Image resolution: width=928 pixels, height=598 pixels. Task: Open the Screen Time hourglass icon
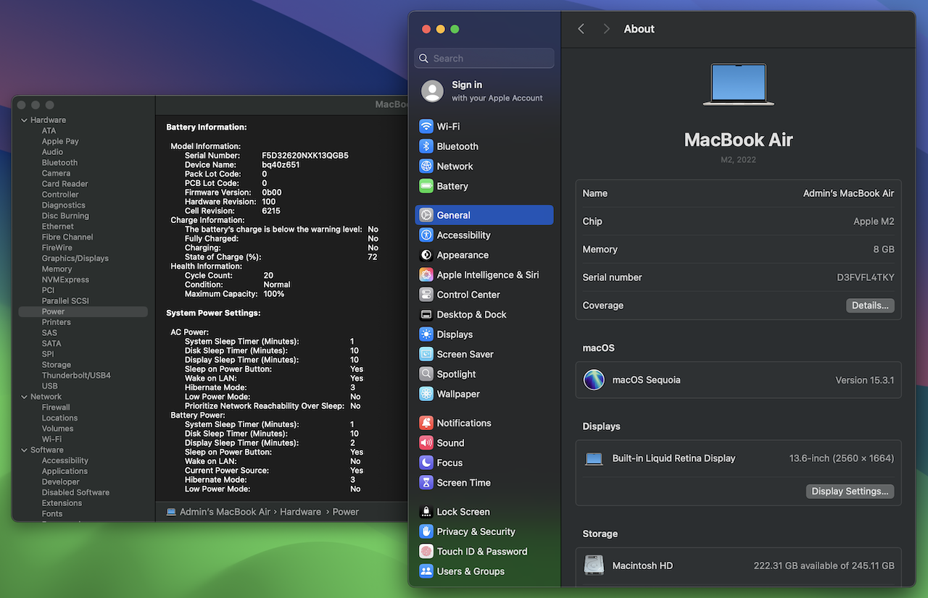coord(426,483)
